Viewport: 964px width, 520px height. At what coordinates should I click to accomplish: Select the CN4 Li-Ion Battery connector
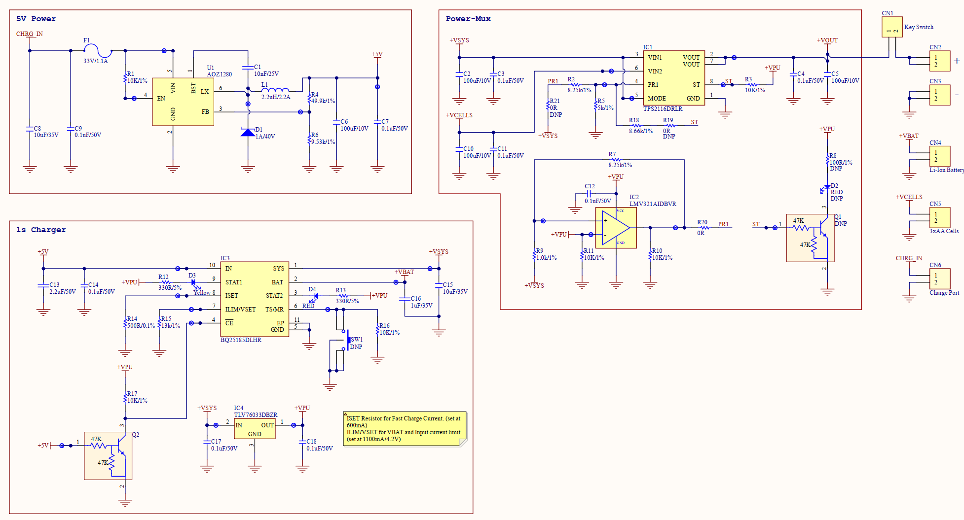click(x=940, y=156)
